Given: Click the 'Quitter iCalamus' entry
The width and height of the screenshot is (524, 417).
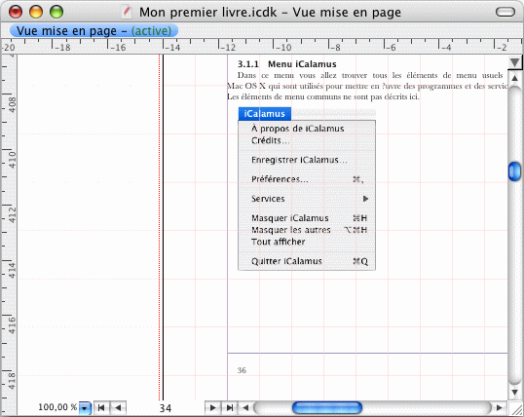Looking at the screenshot, I should tap(286, 261).
